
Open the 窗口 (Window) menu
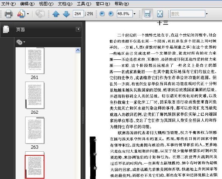click(x=103, y=4)
